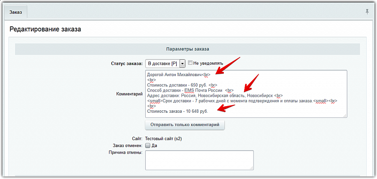The height and width of the screenshot is (179, 377).
Task: Click the Комментарий field label
Action: pyautogui.click(x=129, y=94)
